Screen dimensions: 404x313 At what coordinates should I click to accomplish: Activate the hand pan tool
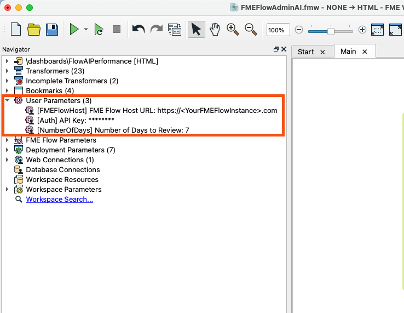click(x=215, y=29)
